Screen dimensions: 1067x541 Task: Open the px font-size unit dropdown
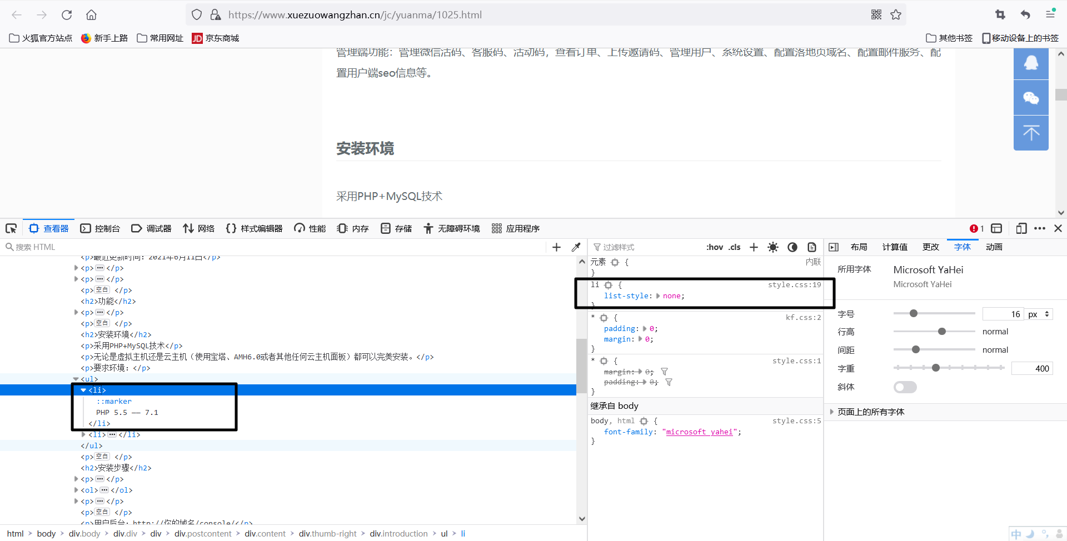pos(1038,314)
